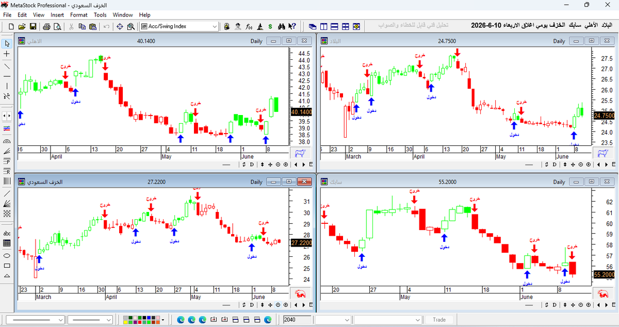This screenshot has height=327, width=619.
Task: Pick the yellow swatch in color palette
Action: click(x=125, y=322)
